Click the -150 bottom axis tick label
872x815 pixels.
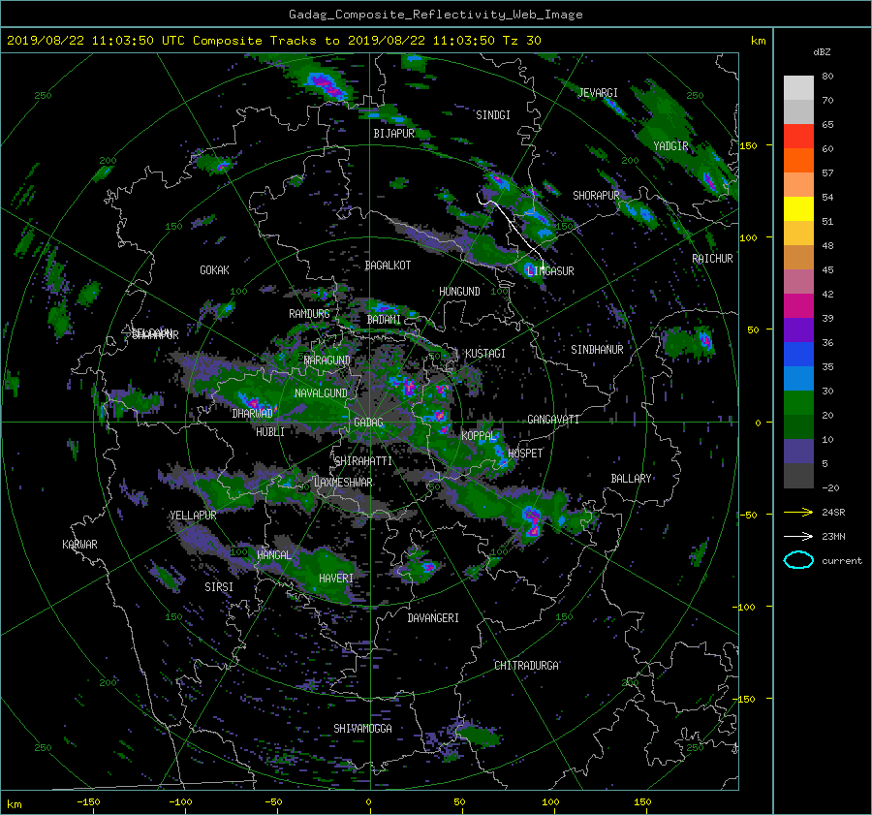coord(88,802)
